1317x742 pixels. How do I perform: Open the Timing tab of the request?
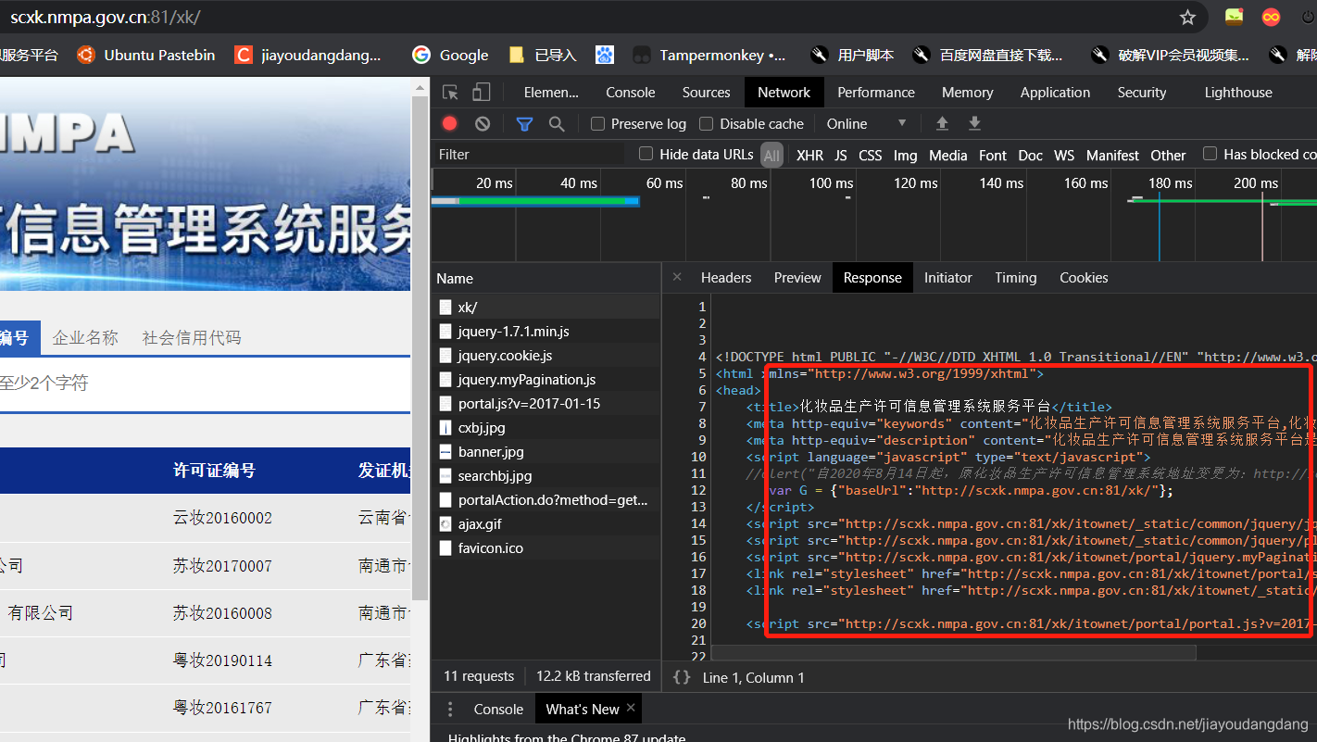(x=1016, y=278)
